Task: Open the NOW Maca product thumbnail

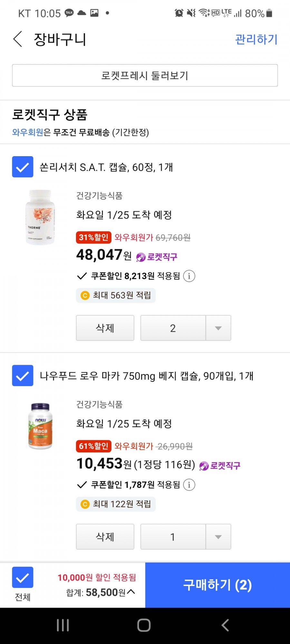Action: tap(40, 426)
